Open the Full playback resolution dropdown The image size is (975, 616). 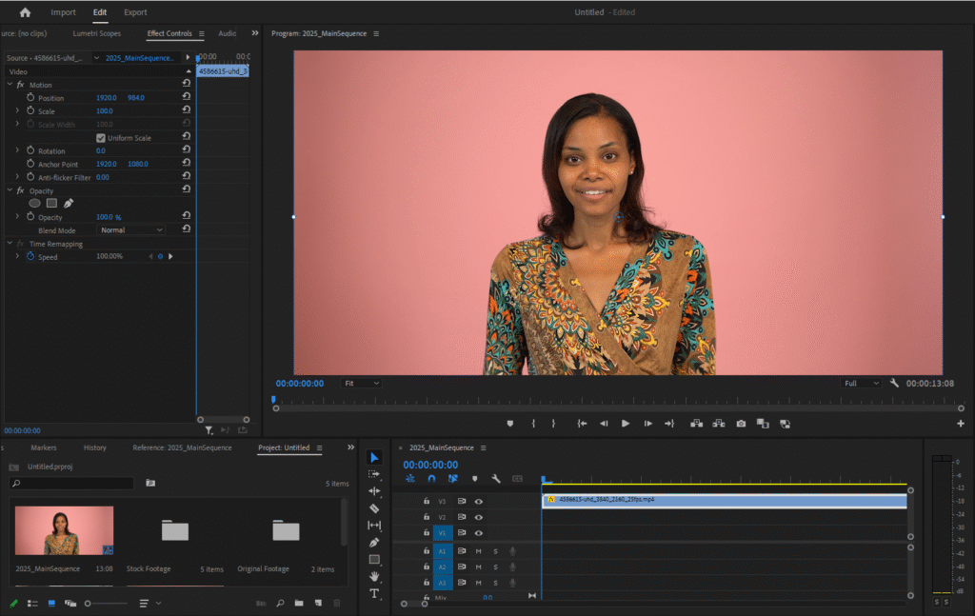tap(861, 384)
